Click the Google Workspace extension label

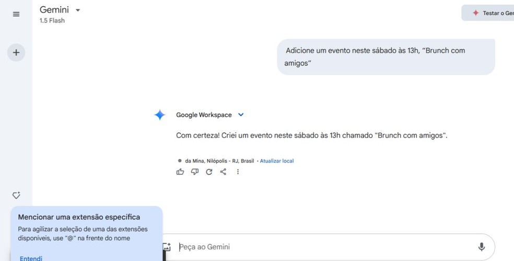204,115
